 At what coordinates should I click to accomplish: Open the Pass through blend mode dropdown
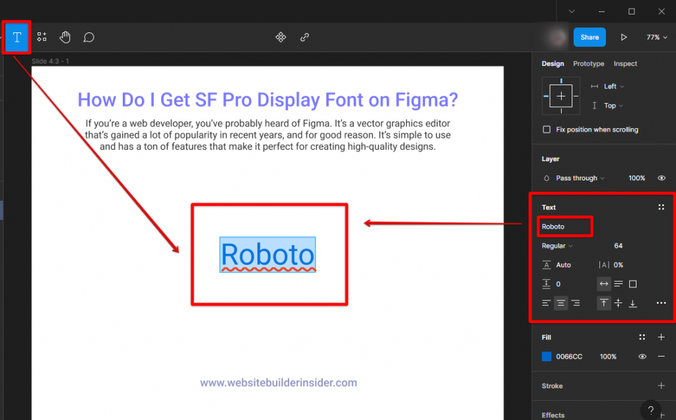tap(576, 178)
